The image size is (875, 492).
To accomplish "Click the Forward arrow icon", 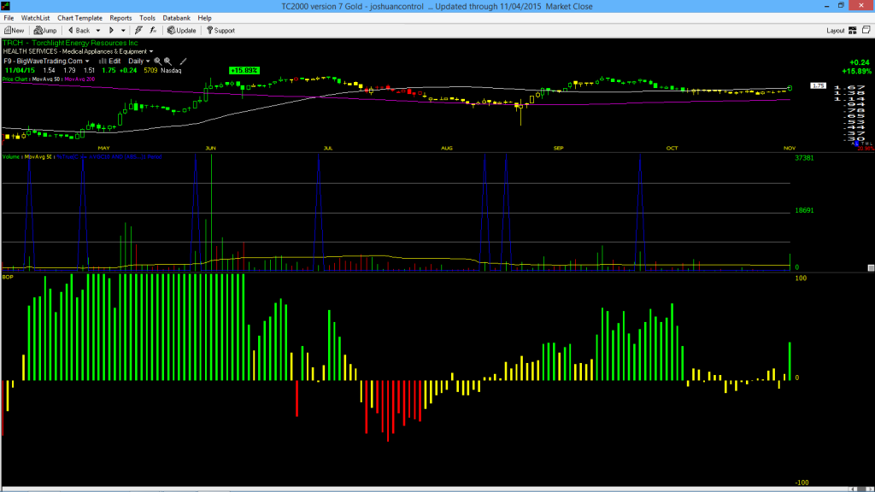I will (x=111, y=31).
